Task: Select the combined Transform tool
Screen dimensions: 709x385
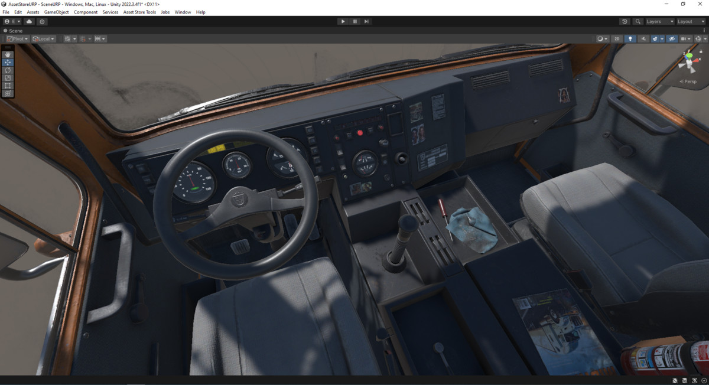Action: pos(8,93)
